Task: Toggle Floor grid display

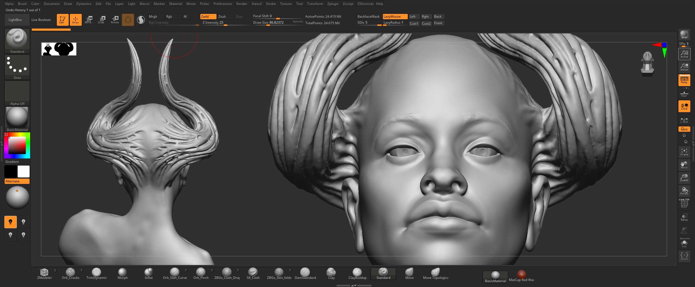Action: pyautogui.click(x=684, y=94)
